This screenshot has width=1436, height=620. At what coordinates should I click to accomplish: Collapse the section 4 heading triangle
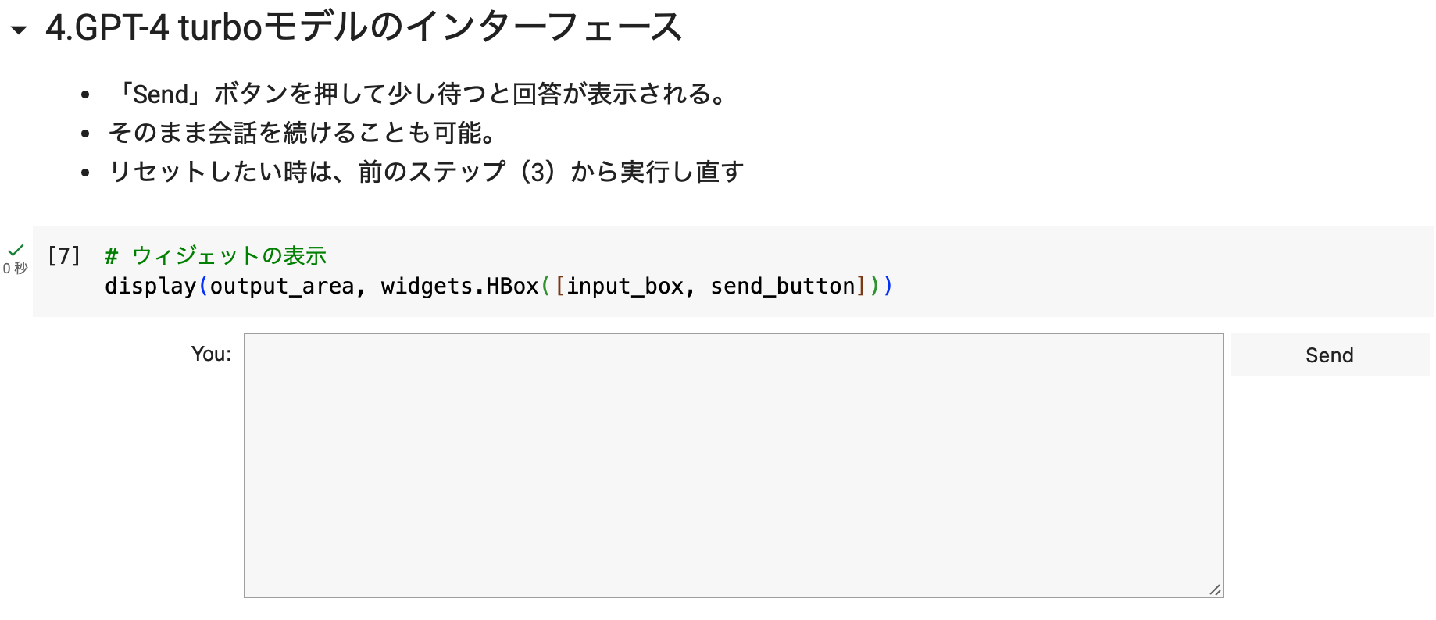tap(19, 30)
